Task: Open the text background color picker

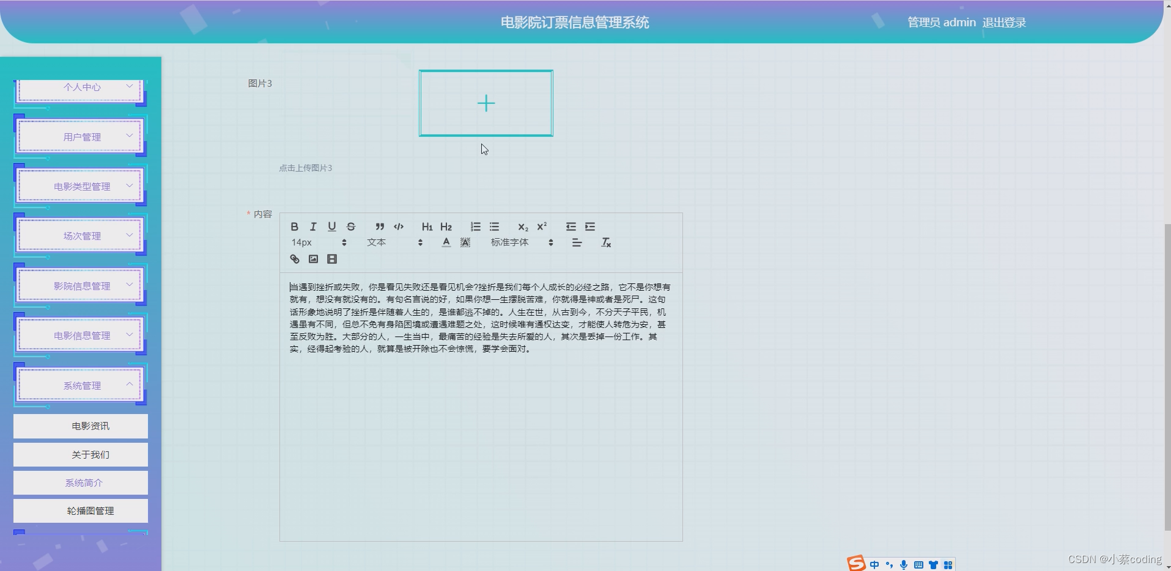Action: pyautogui.click(x=465, y=242)
